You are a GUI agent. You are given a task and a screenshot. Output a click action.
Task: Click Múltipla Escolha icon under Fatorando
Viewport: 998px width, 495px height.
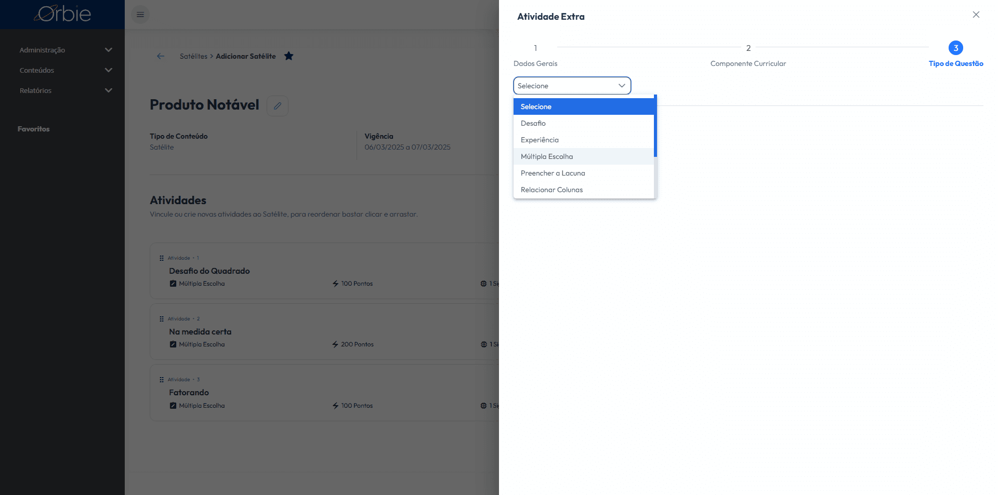[x=173, y=406]
